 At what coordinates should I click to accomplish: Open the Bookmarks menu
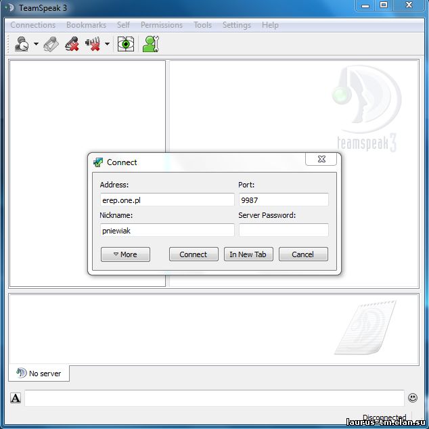[86, 25]
